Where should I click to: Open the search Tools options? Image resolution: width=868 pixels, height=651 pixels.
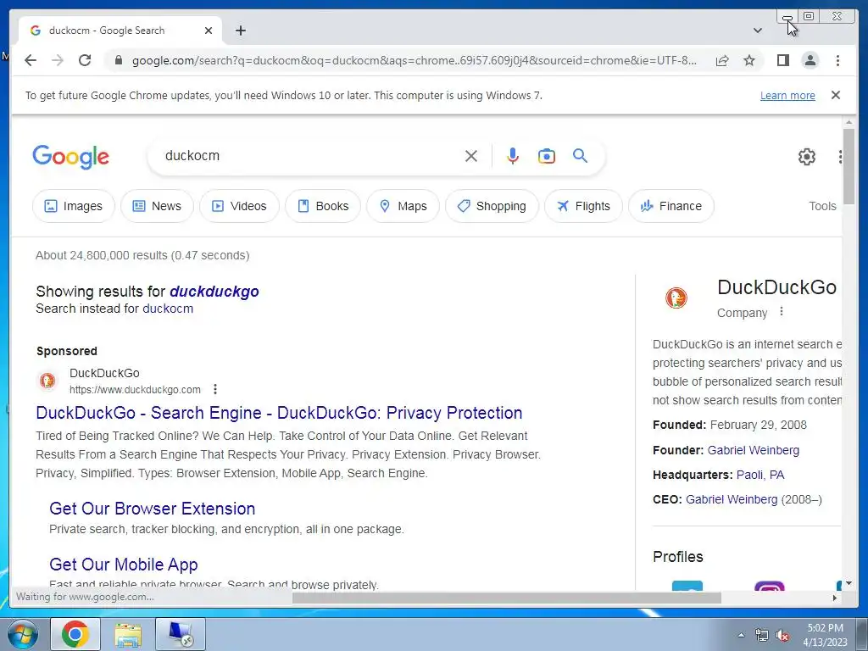tap(822, 206)
